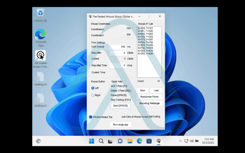Click the Count value 10
This screenshot has height=153, width=245.
(x=158, y=81)
